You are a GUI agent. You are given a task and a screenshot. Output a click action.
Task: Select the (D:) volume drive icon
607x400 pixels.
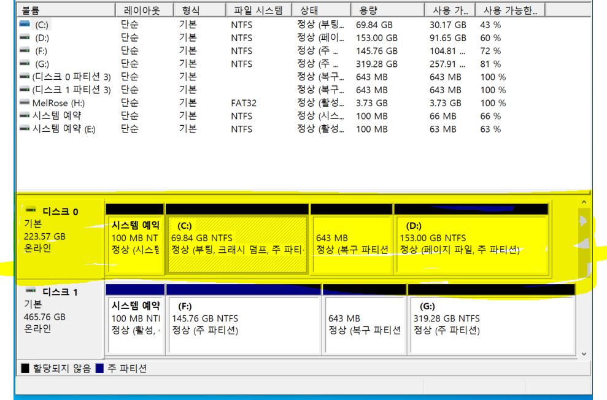pos(25,38)
